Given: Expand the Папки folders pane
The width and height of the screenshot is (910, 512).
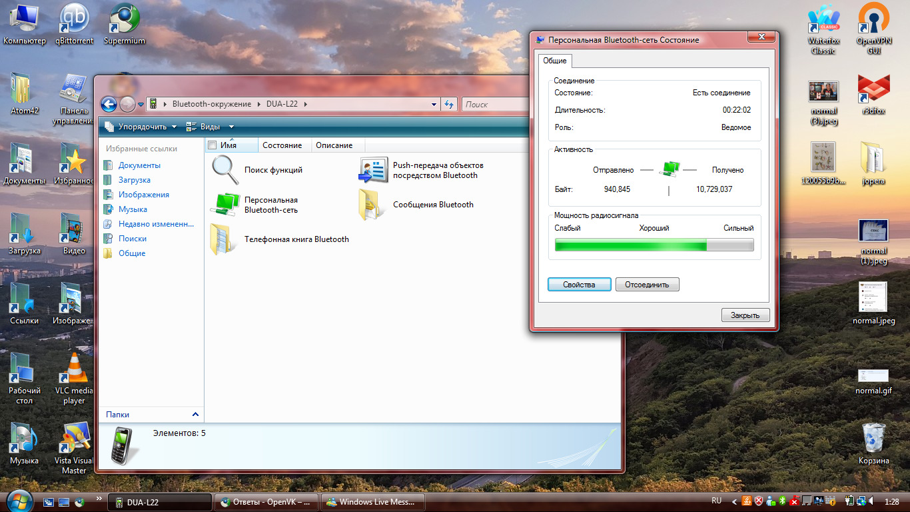Looking at the screenshot, I should pyautogui.click(x=195, y=415).
